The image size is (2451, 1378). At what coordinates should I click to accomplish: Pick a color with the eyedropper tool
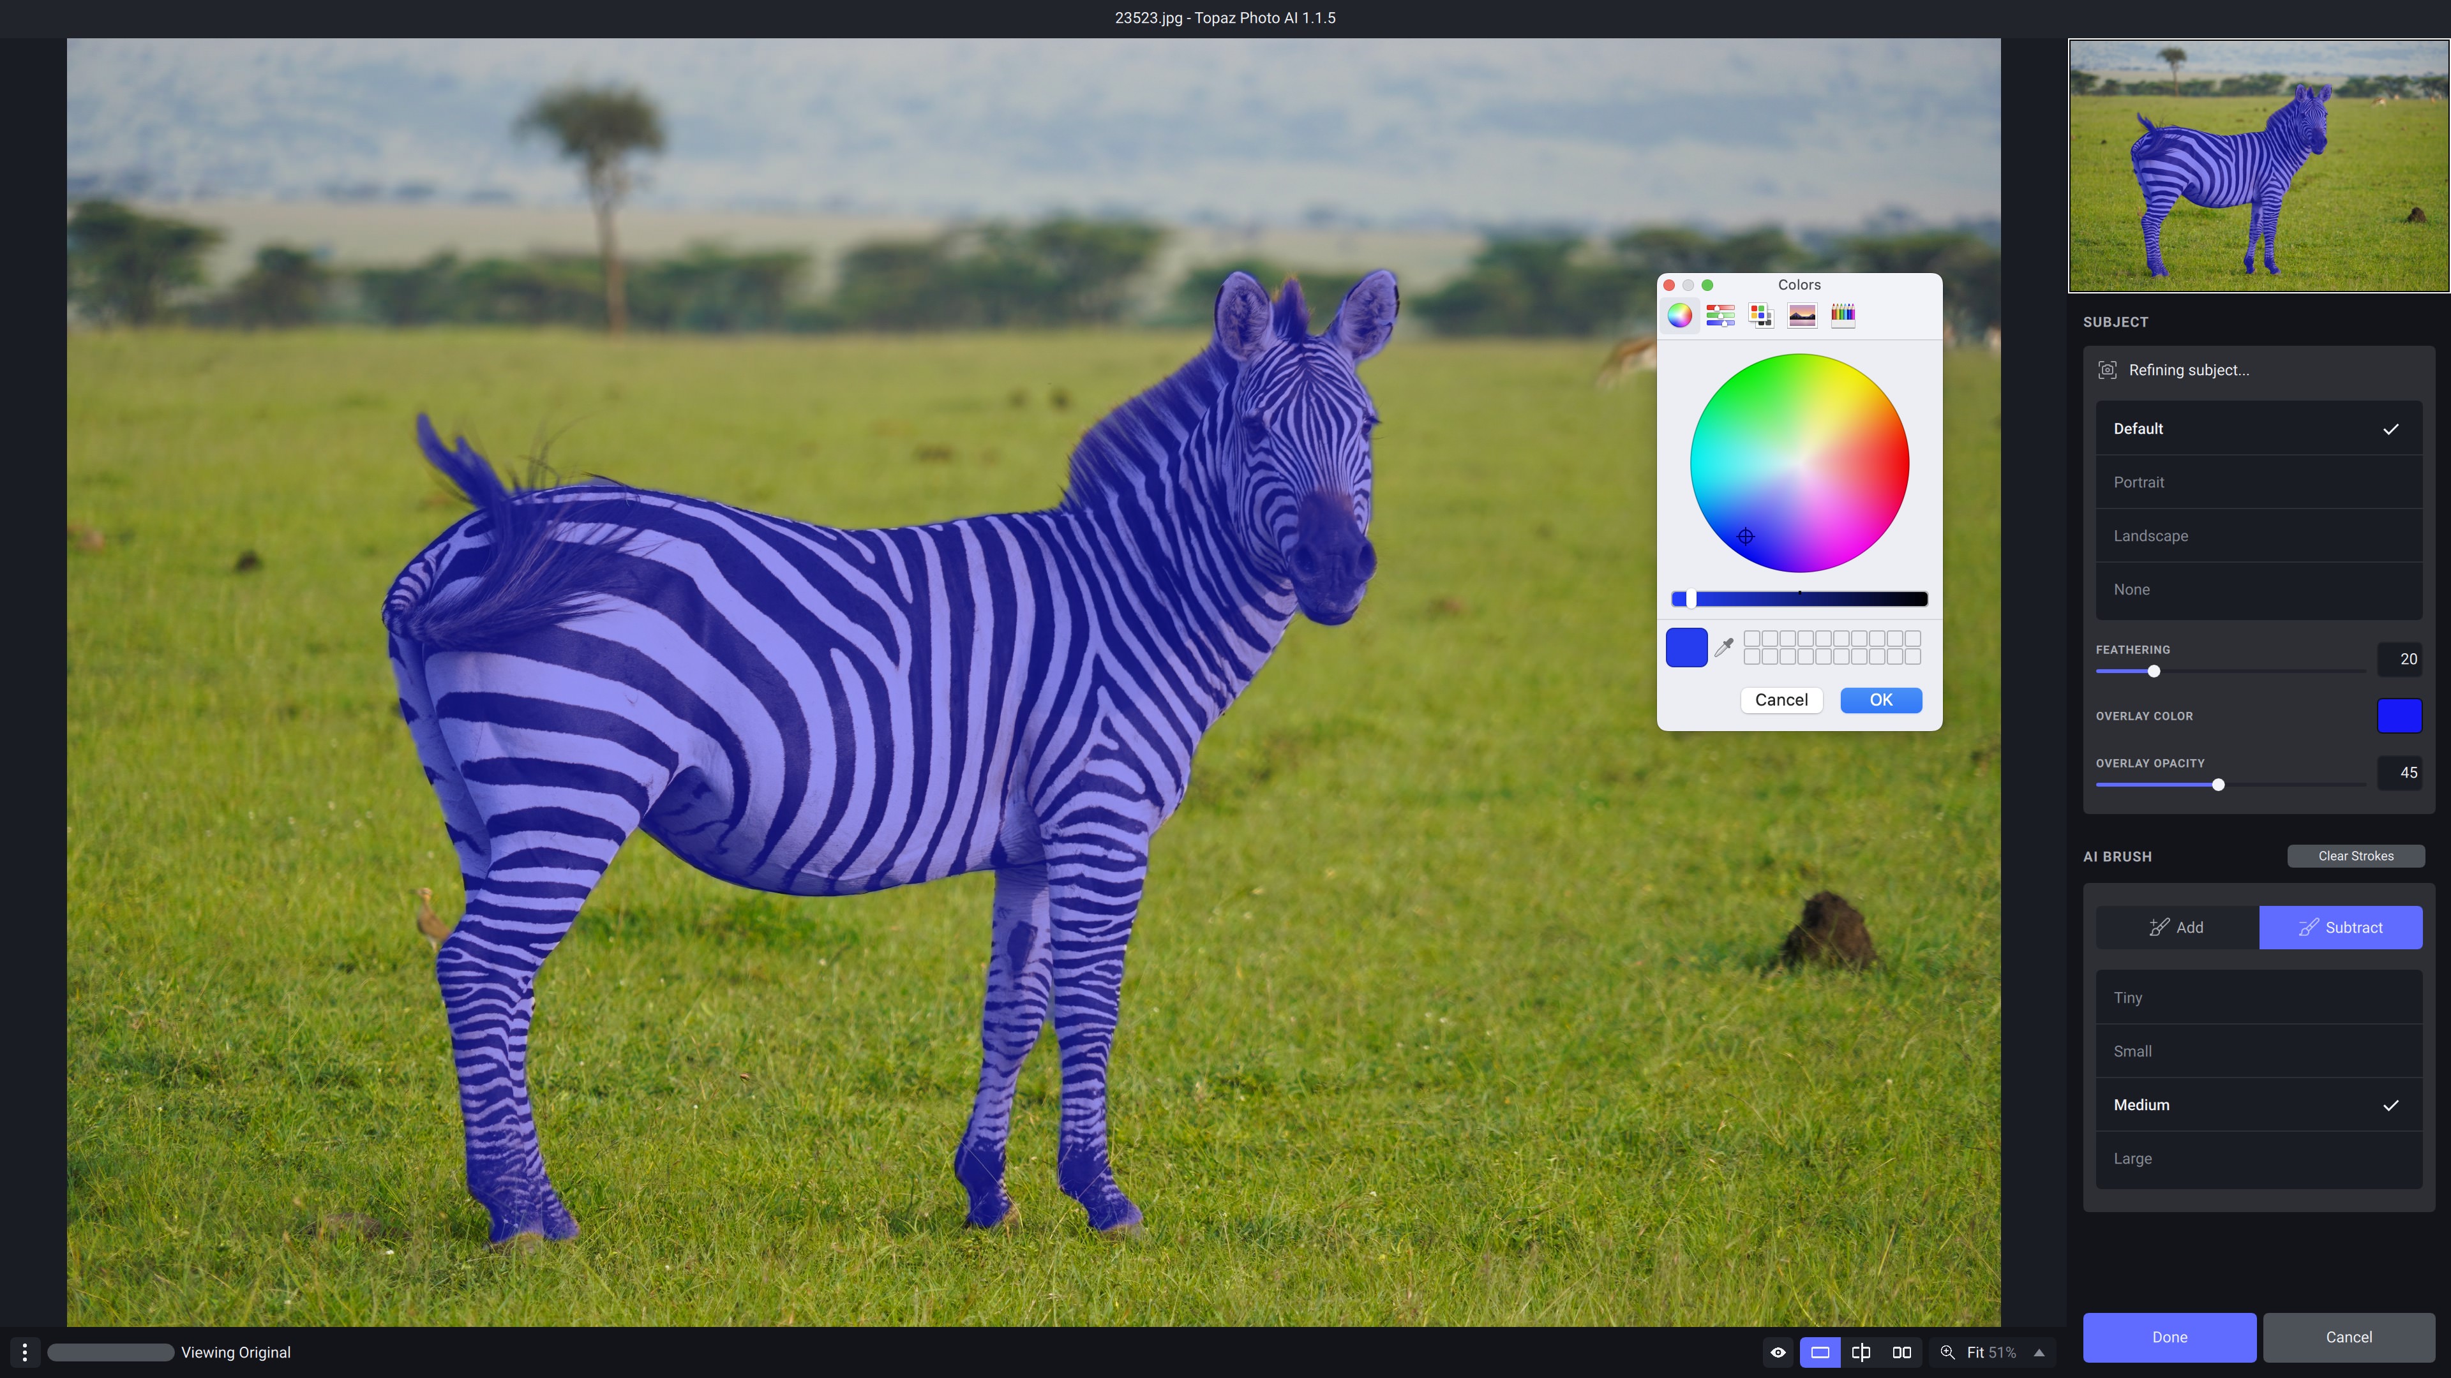pyautogui.click(x=1723, y=648)
